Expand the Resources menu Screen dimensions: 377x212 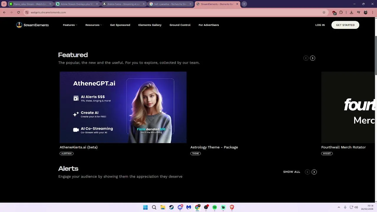[93, 25]
